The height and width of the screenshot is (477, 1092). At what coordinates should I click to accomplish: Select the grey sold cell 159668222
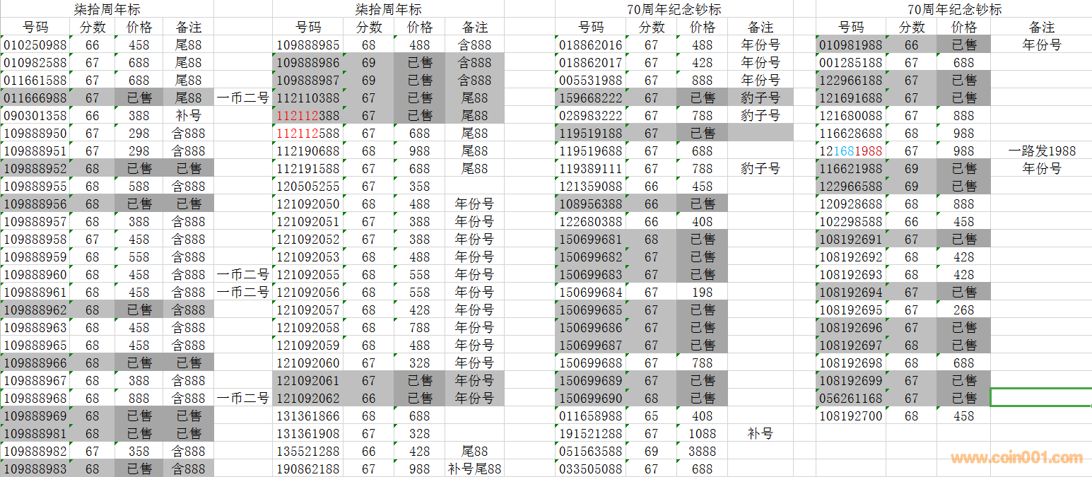point(591,98)
